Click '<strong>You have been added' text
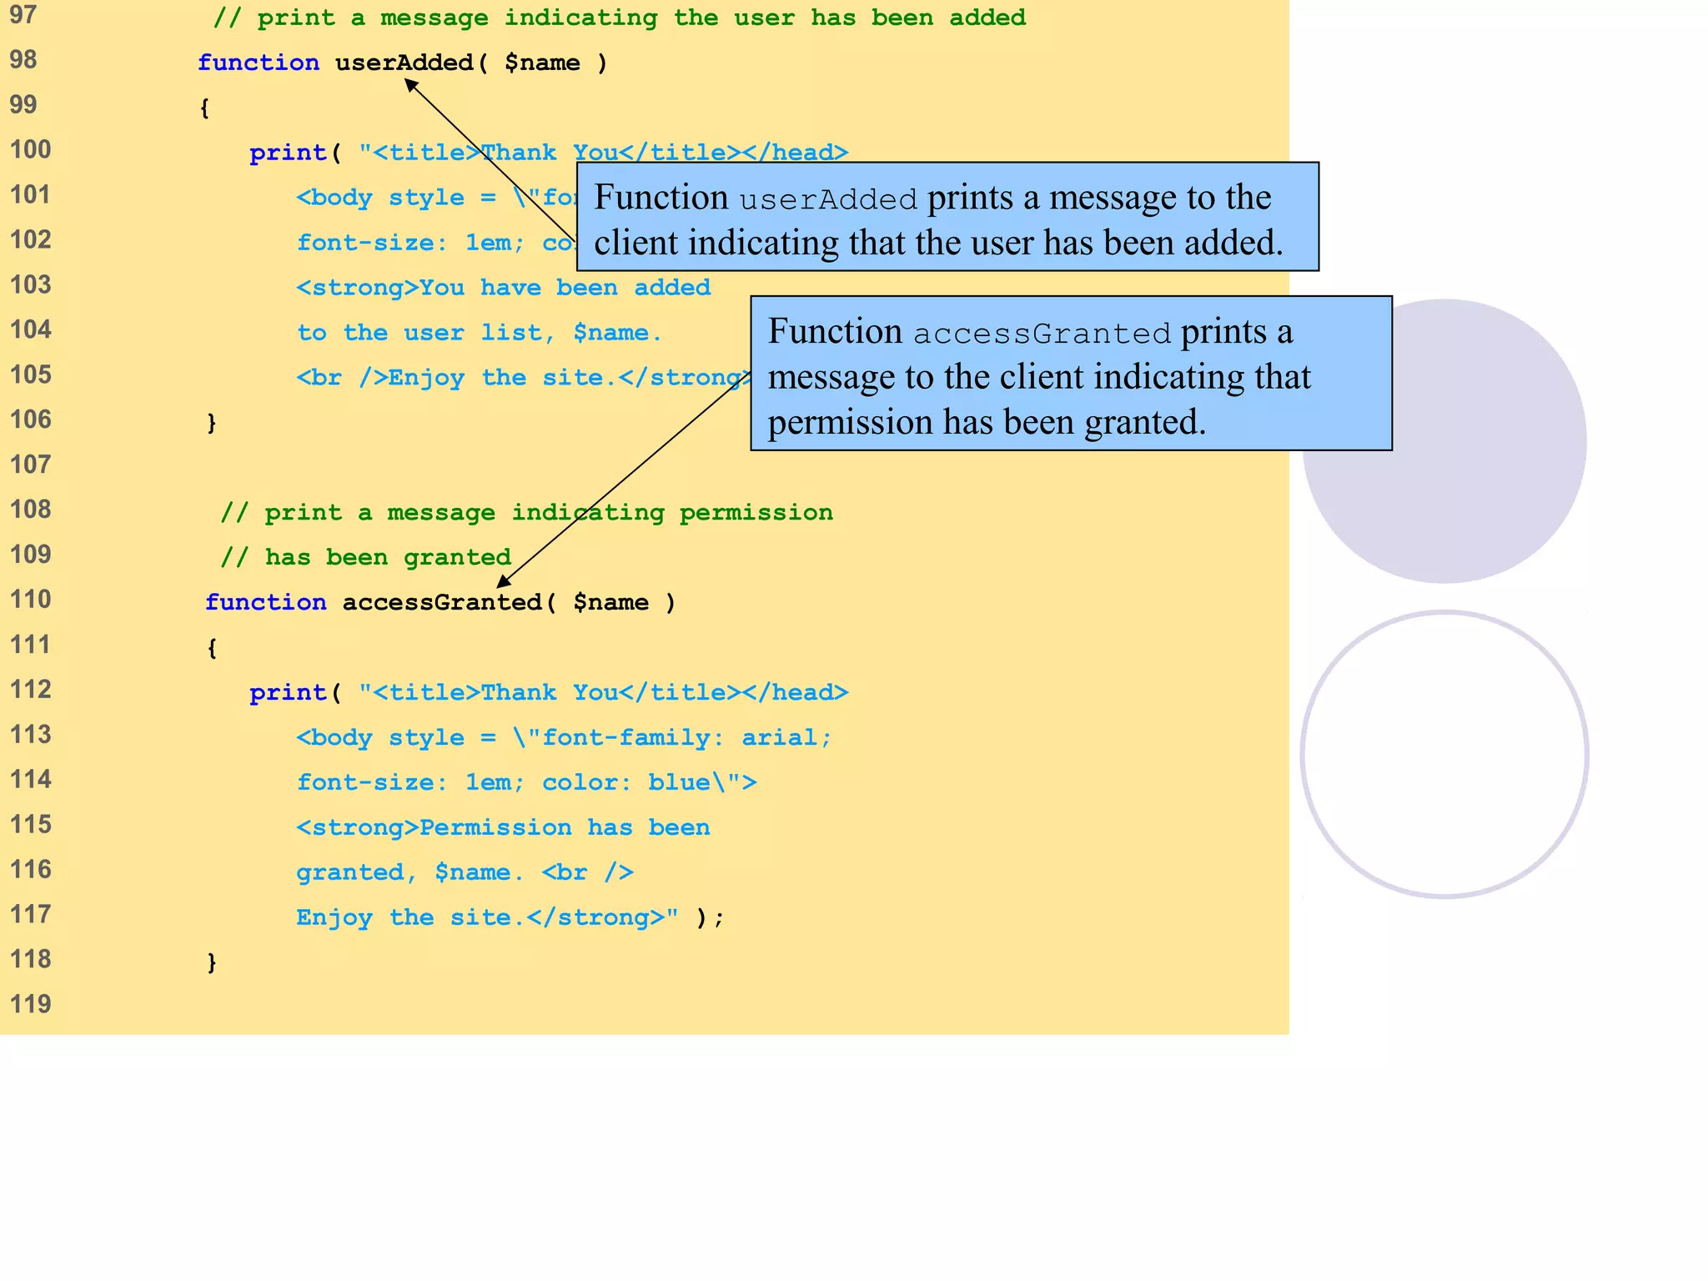1708x1281 pixels. (504, 288)
